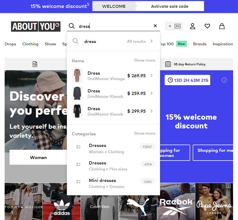
Task: Click the 5205 count badge
Action: [148, 182]
